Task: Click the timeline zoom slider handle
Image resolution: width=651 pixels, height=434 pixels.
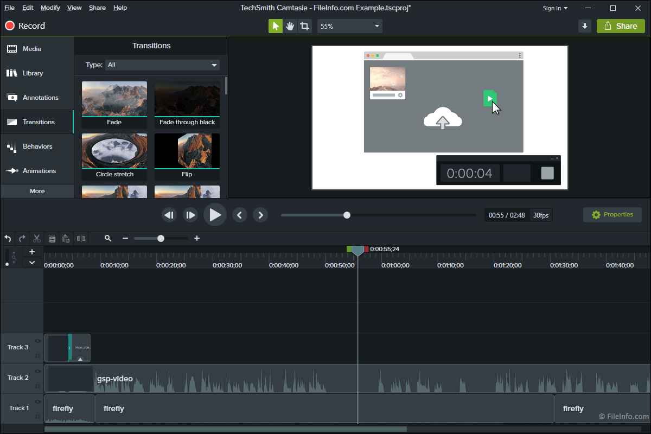Action: click(161, 238)
